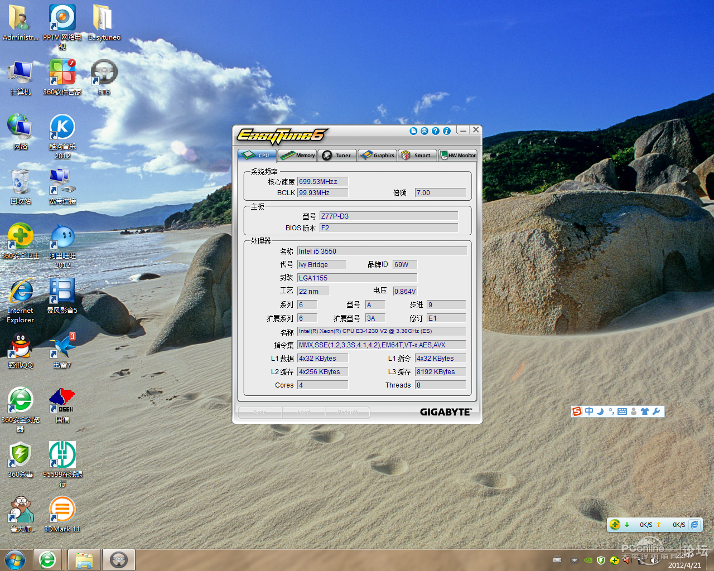Click the @ icon in the EasyTune6 header
The image size is (714, 571).
point(424,131)
